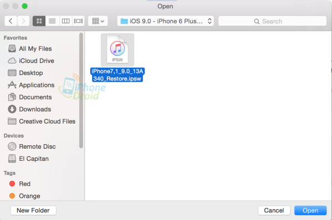332x220 pixels.
Task: Go forward to the next folder
Action: [x=23, y=21]
